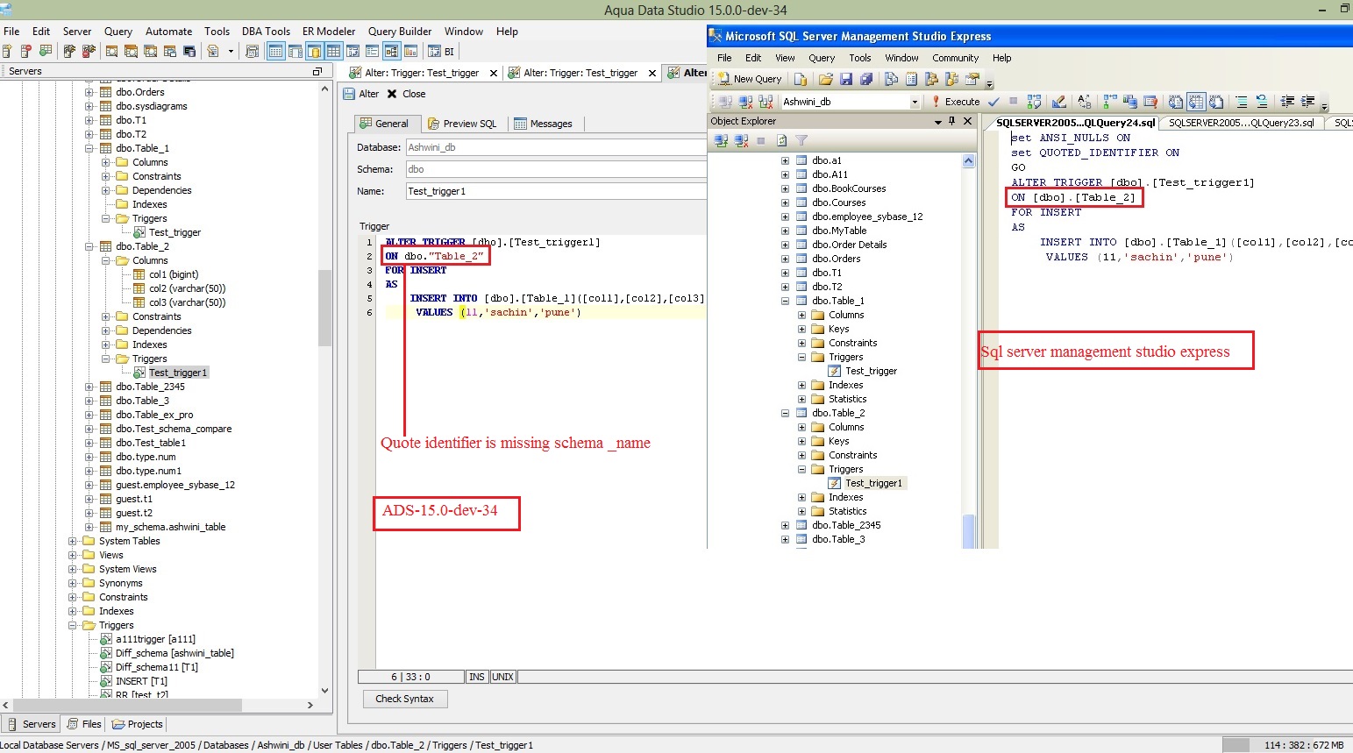This screenshot has width=1353, height=753.
Task: Open the Ashwini_db database dropdown in SSMS
Action: [915, 102]
